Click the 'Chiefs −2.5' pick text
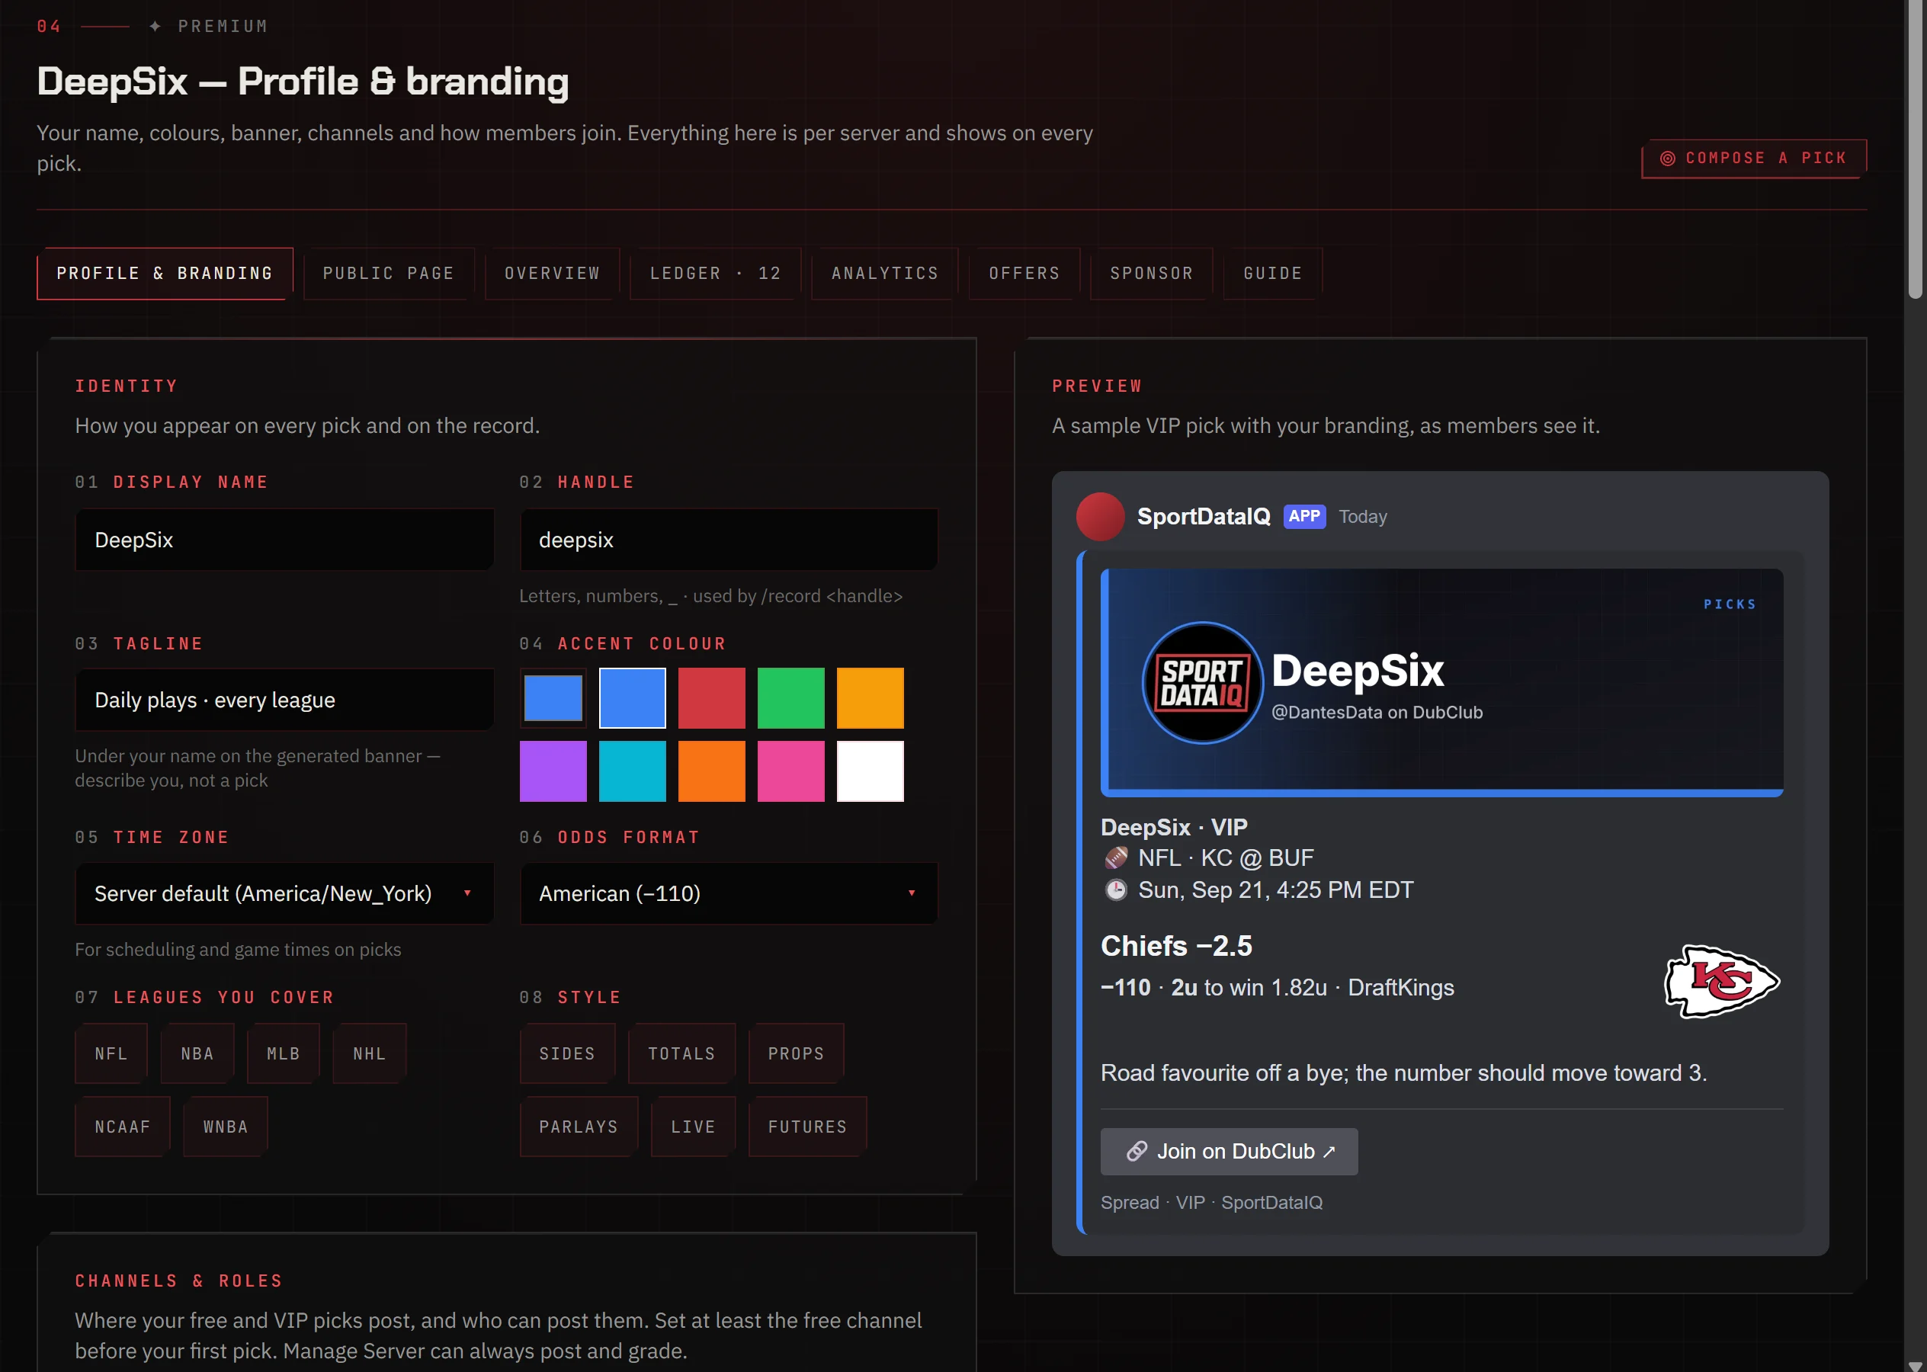 (x=1176, y=946)
